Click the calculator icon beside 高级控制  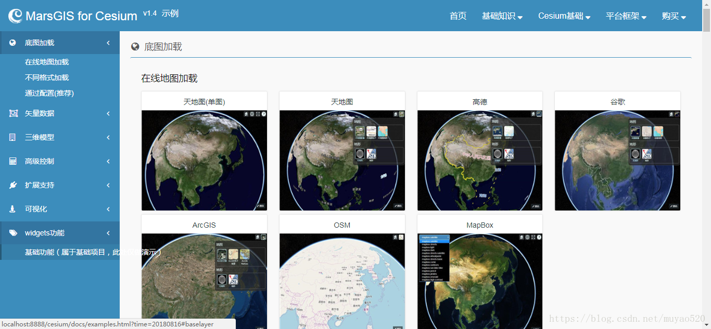[x=13, y=161]
